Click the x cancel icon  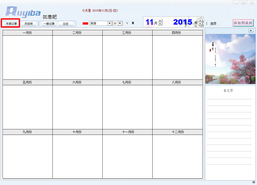click(x=133, y=23)
